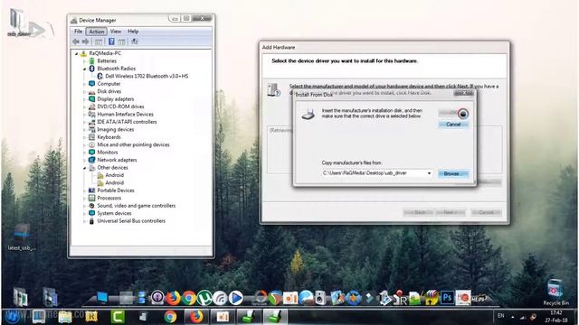Viewport: 579px width, 325px height.
Task: Open the manufacturer's files path dropdown
Action: (x=429, y=173)
